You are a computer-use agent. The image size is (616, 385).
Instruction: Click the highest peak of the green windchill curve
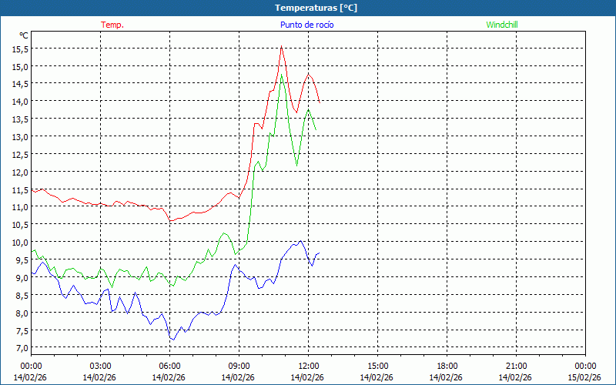click(x=281, y=75)
